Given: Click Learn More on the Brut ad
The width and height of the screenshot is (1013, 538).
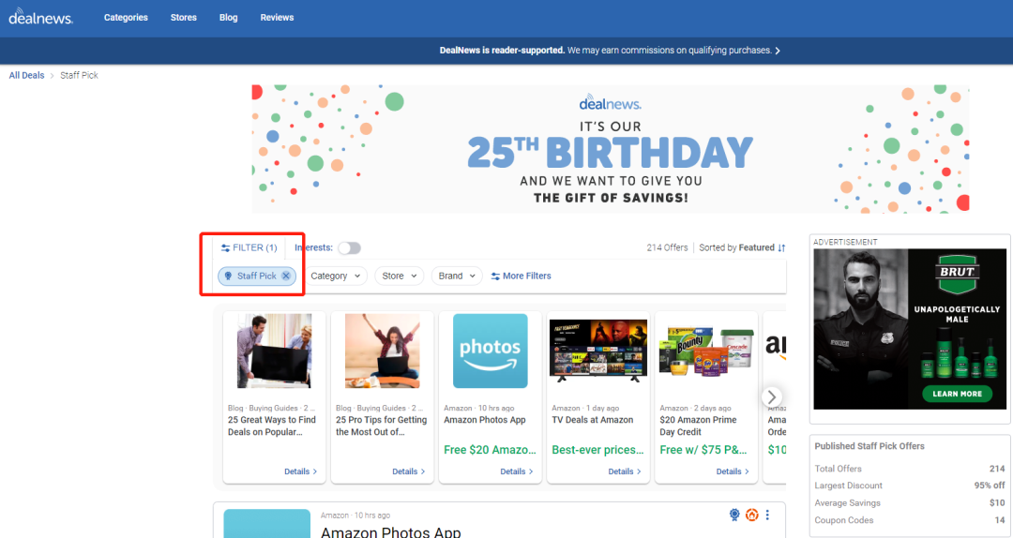Looking at the screenshot, I should (x=957, y=394).
